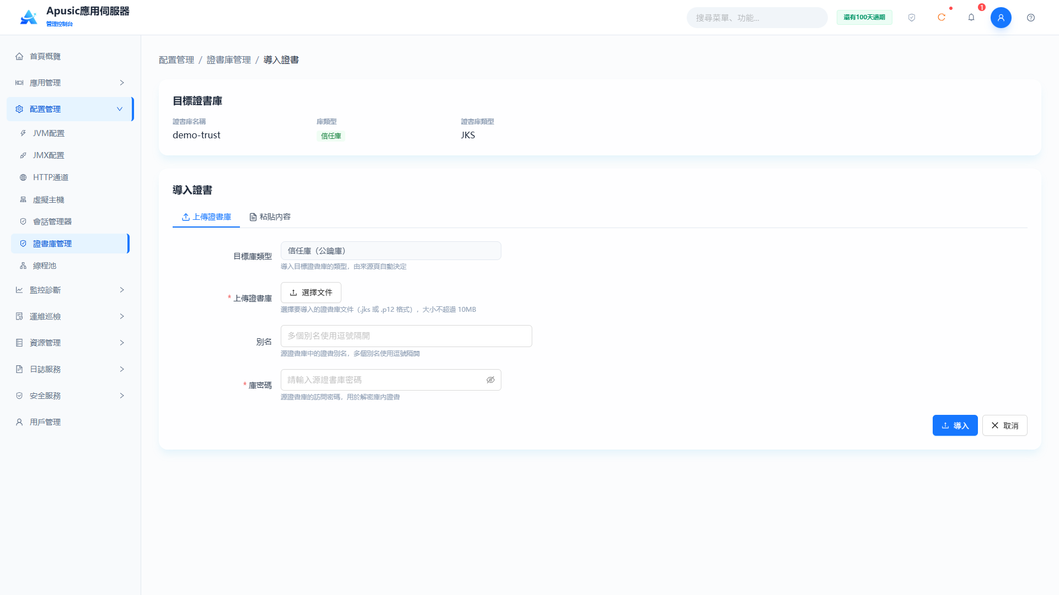Image resolution: width=1059 pixels, height=595 pixels.
Task: Click 配置管理 breadcrumb link
Action: coord(176,60)
